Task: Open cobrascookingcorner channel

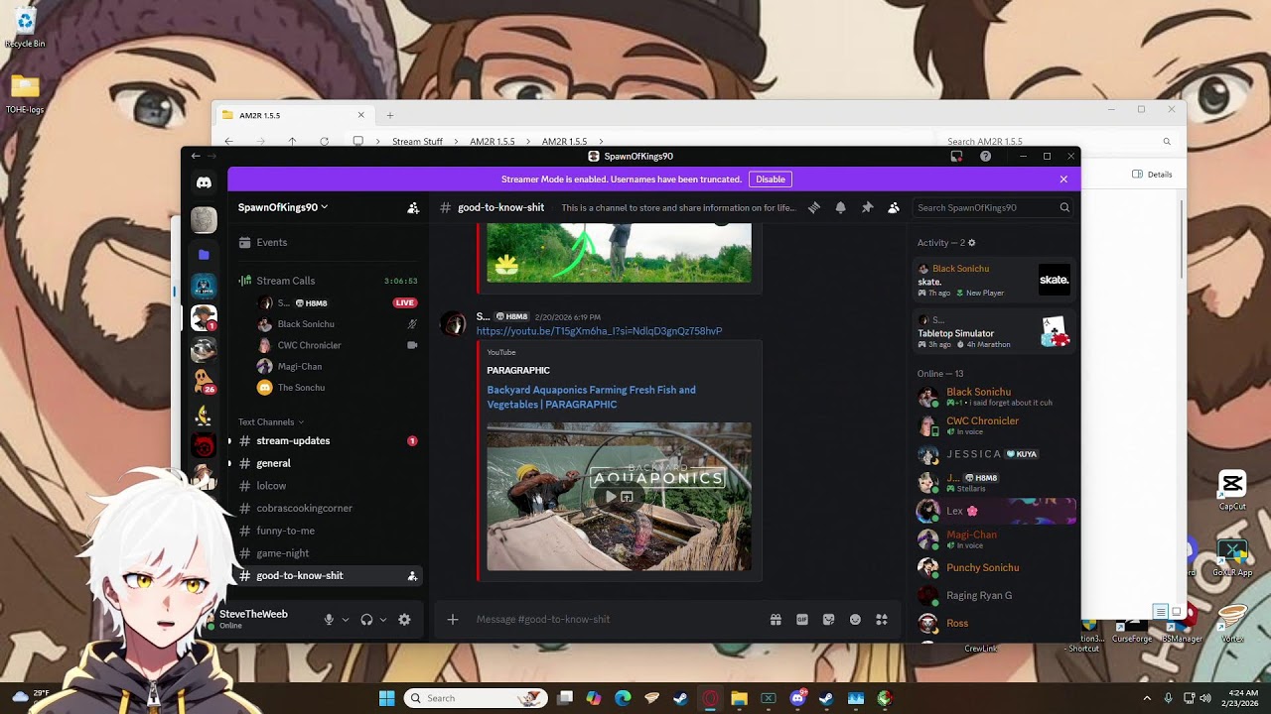Action: 329,509
